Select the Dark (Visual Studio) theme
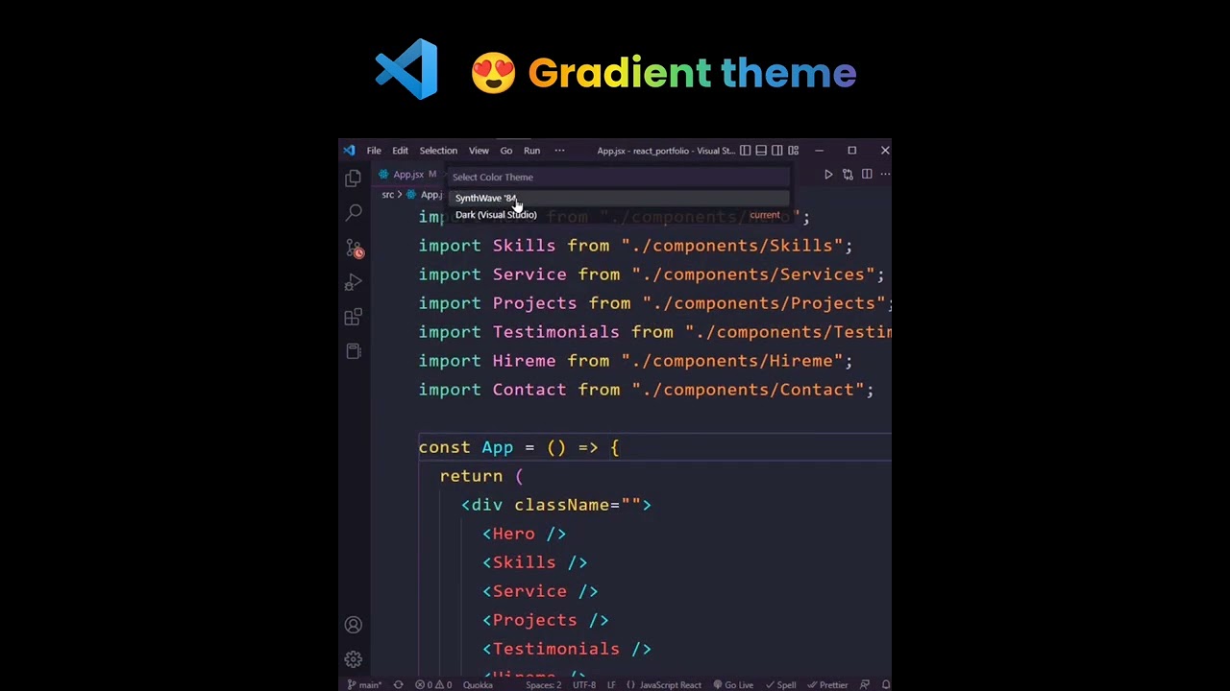Image resolution: width=1230 pixels, height=691 pixels. tap(620, 215)
